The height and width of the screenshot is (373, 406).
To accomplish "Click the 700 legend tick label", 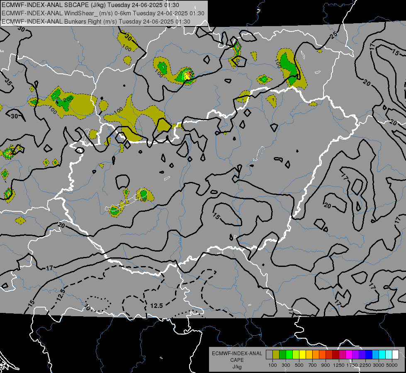I will click(x=313, y=365).
